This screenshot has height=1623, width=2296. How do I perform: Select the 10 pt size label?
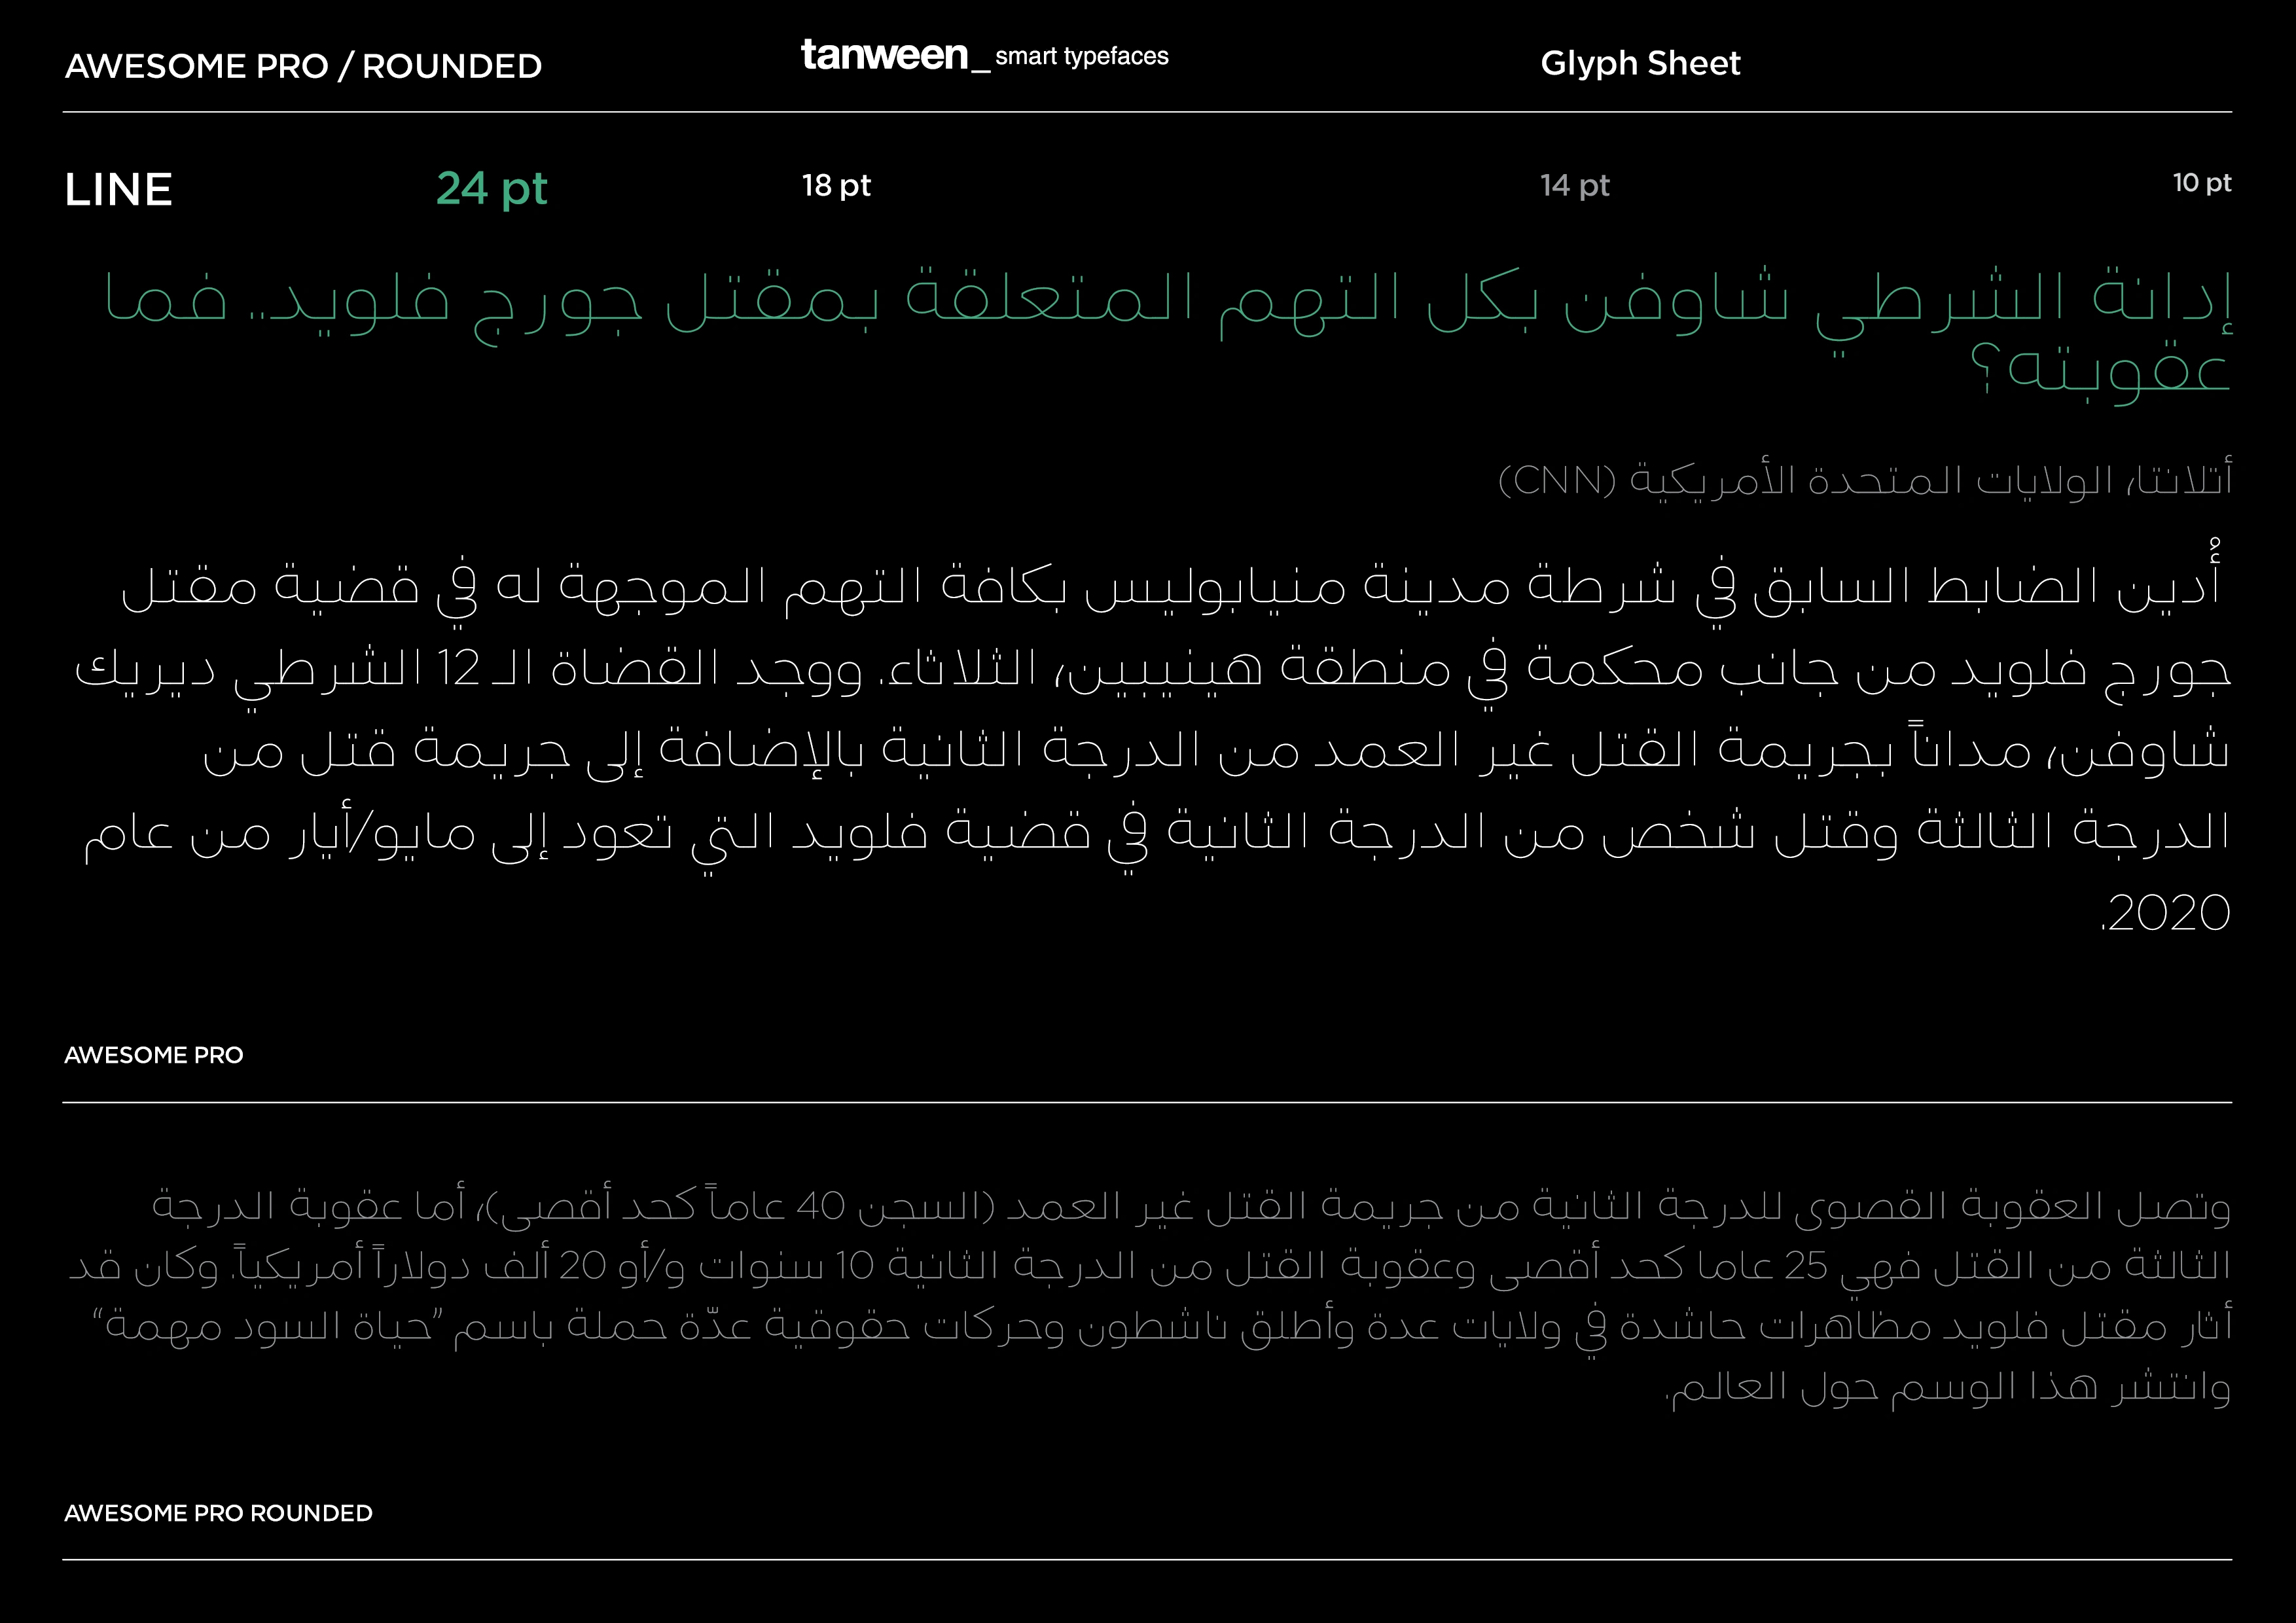(x=2202, y=183)
